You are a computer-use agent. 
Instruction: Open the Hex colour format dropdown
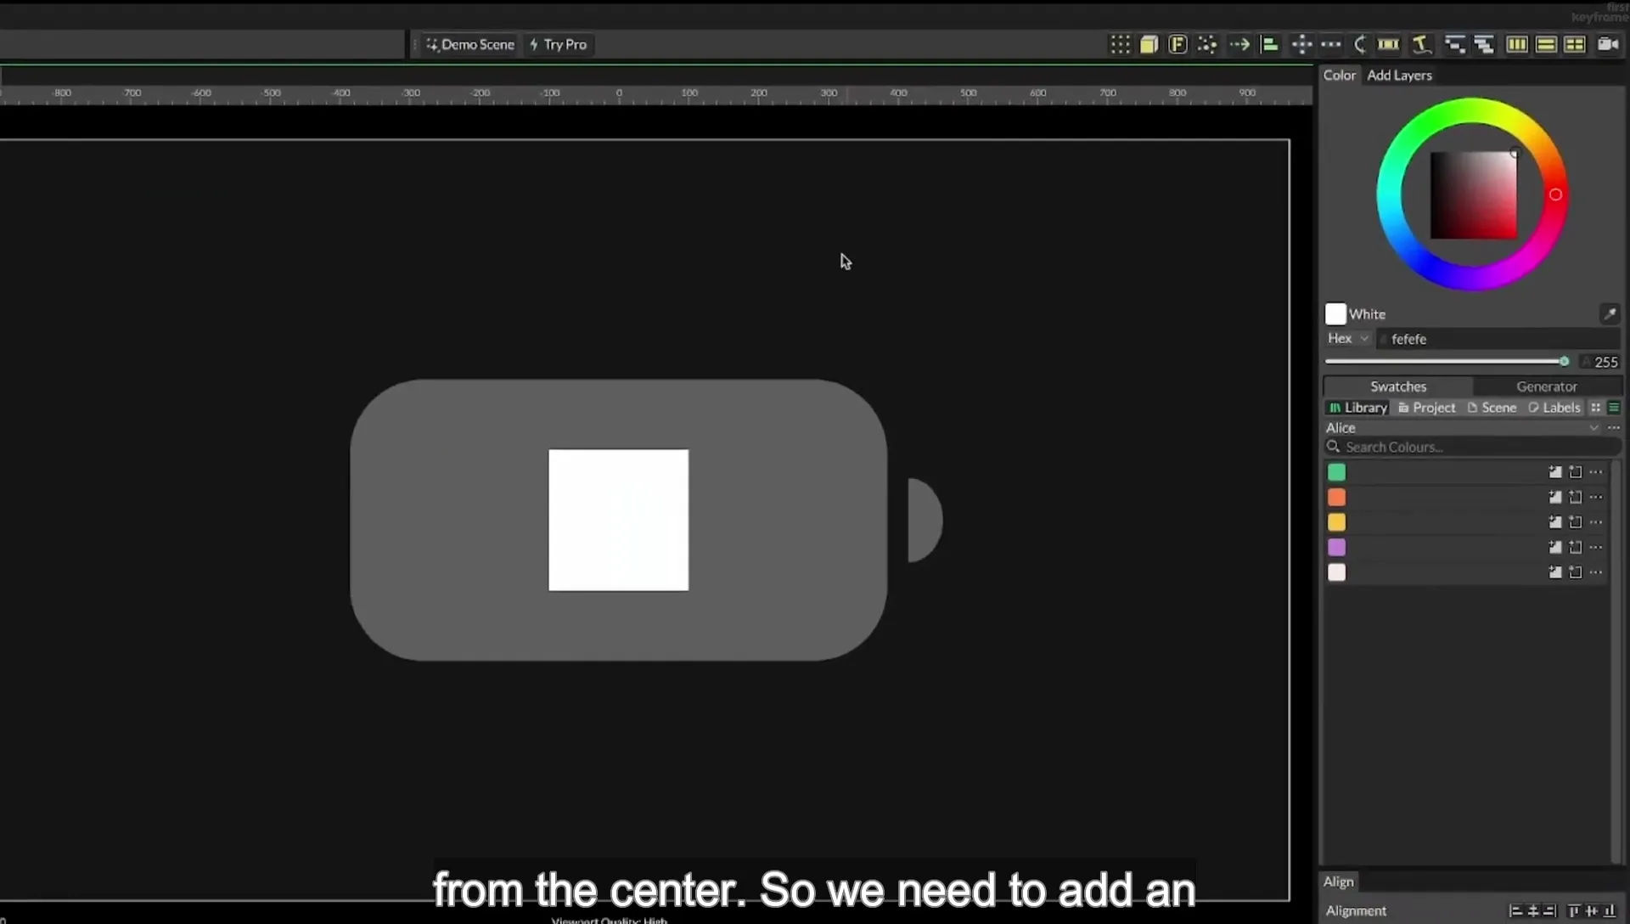1348,339
